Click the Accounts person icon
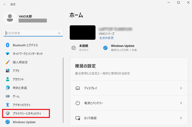 coord(8,79)
